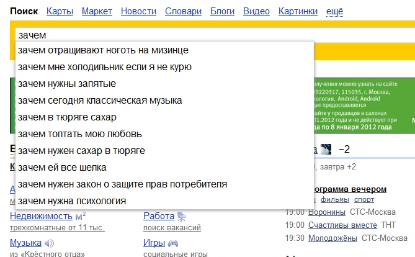Open the Воронины show link

[x=327, y=212]
